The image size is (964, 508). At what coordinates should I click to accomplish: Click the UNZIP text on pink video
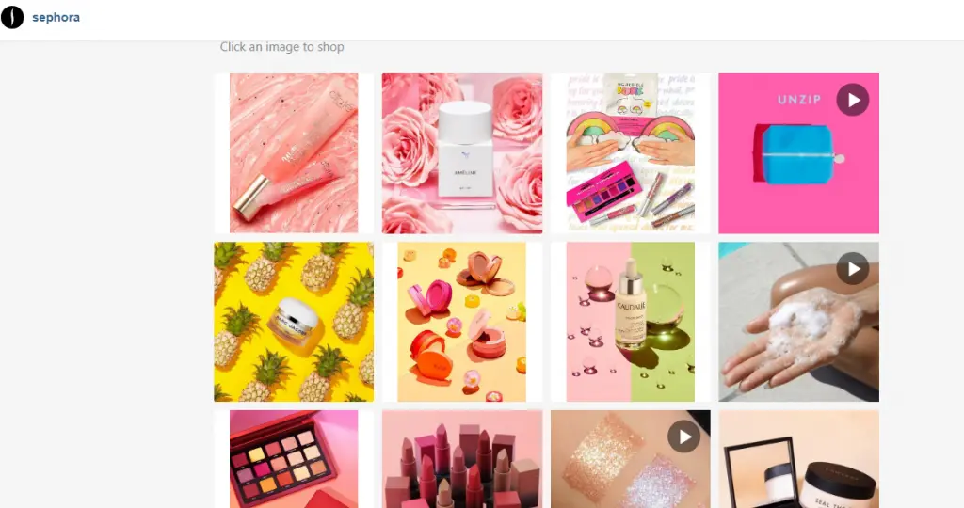click(x=798, y=100)
